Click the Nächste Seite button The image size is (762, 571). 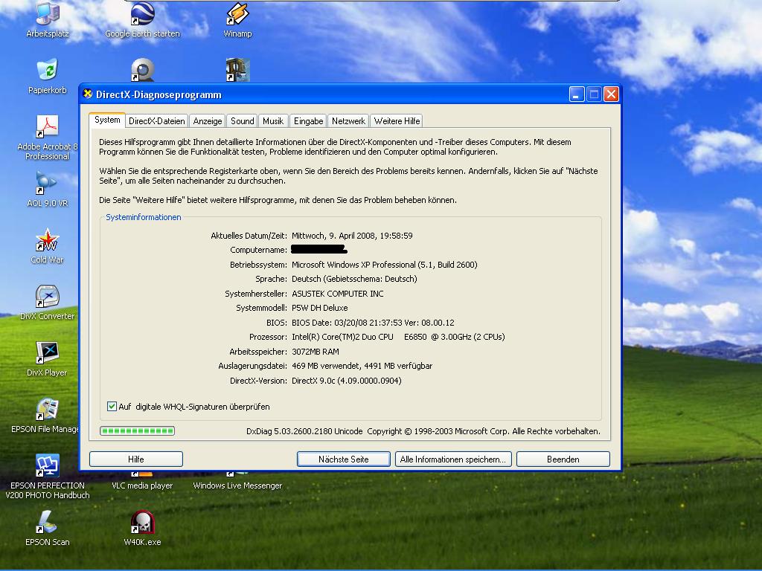[344, 459]
